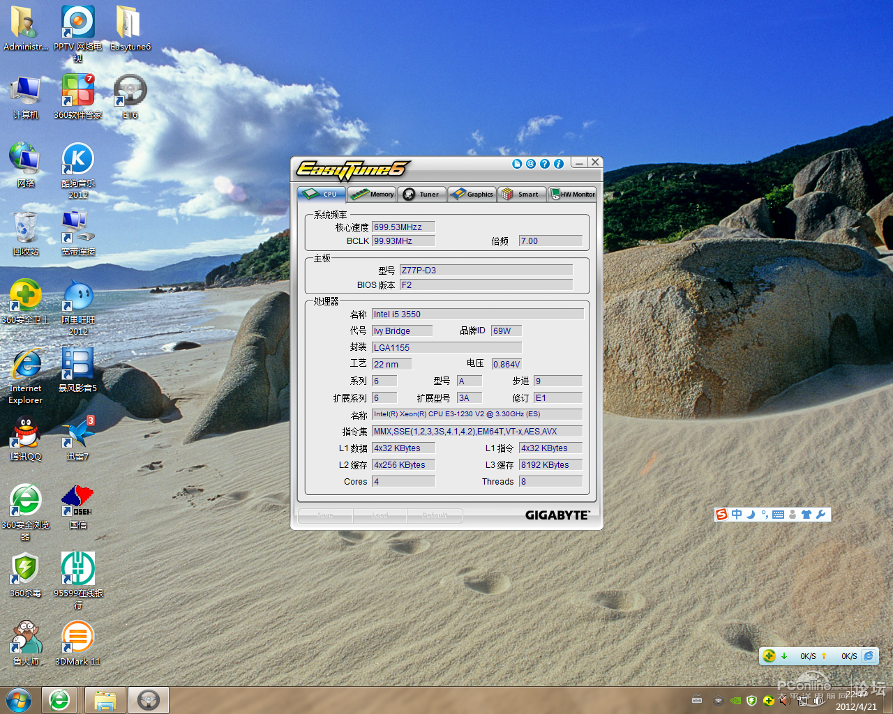Click the 22 nm process field

[391, 364]
